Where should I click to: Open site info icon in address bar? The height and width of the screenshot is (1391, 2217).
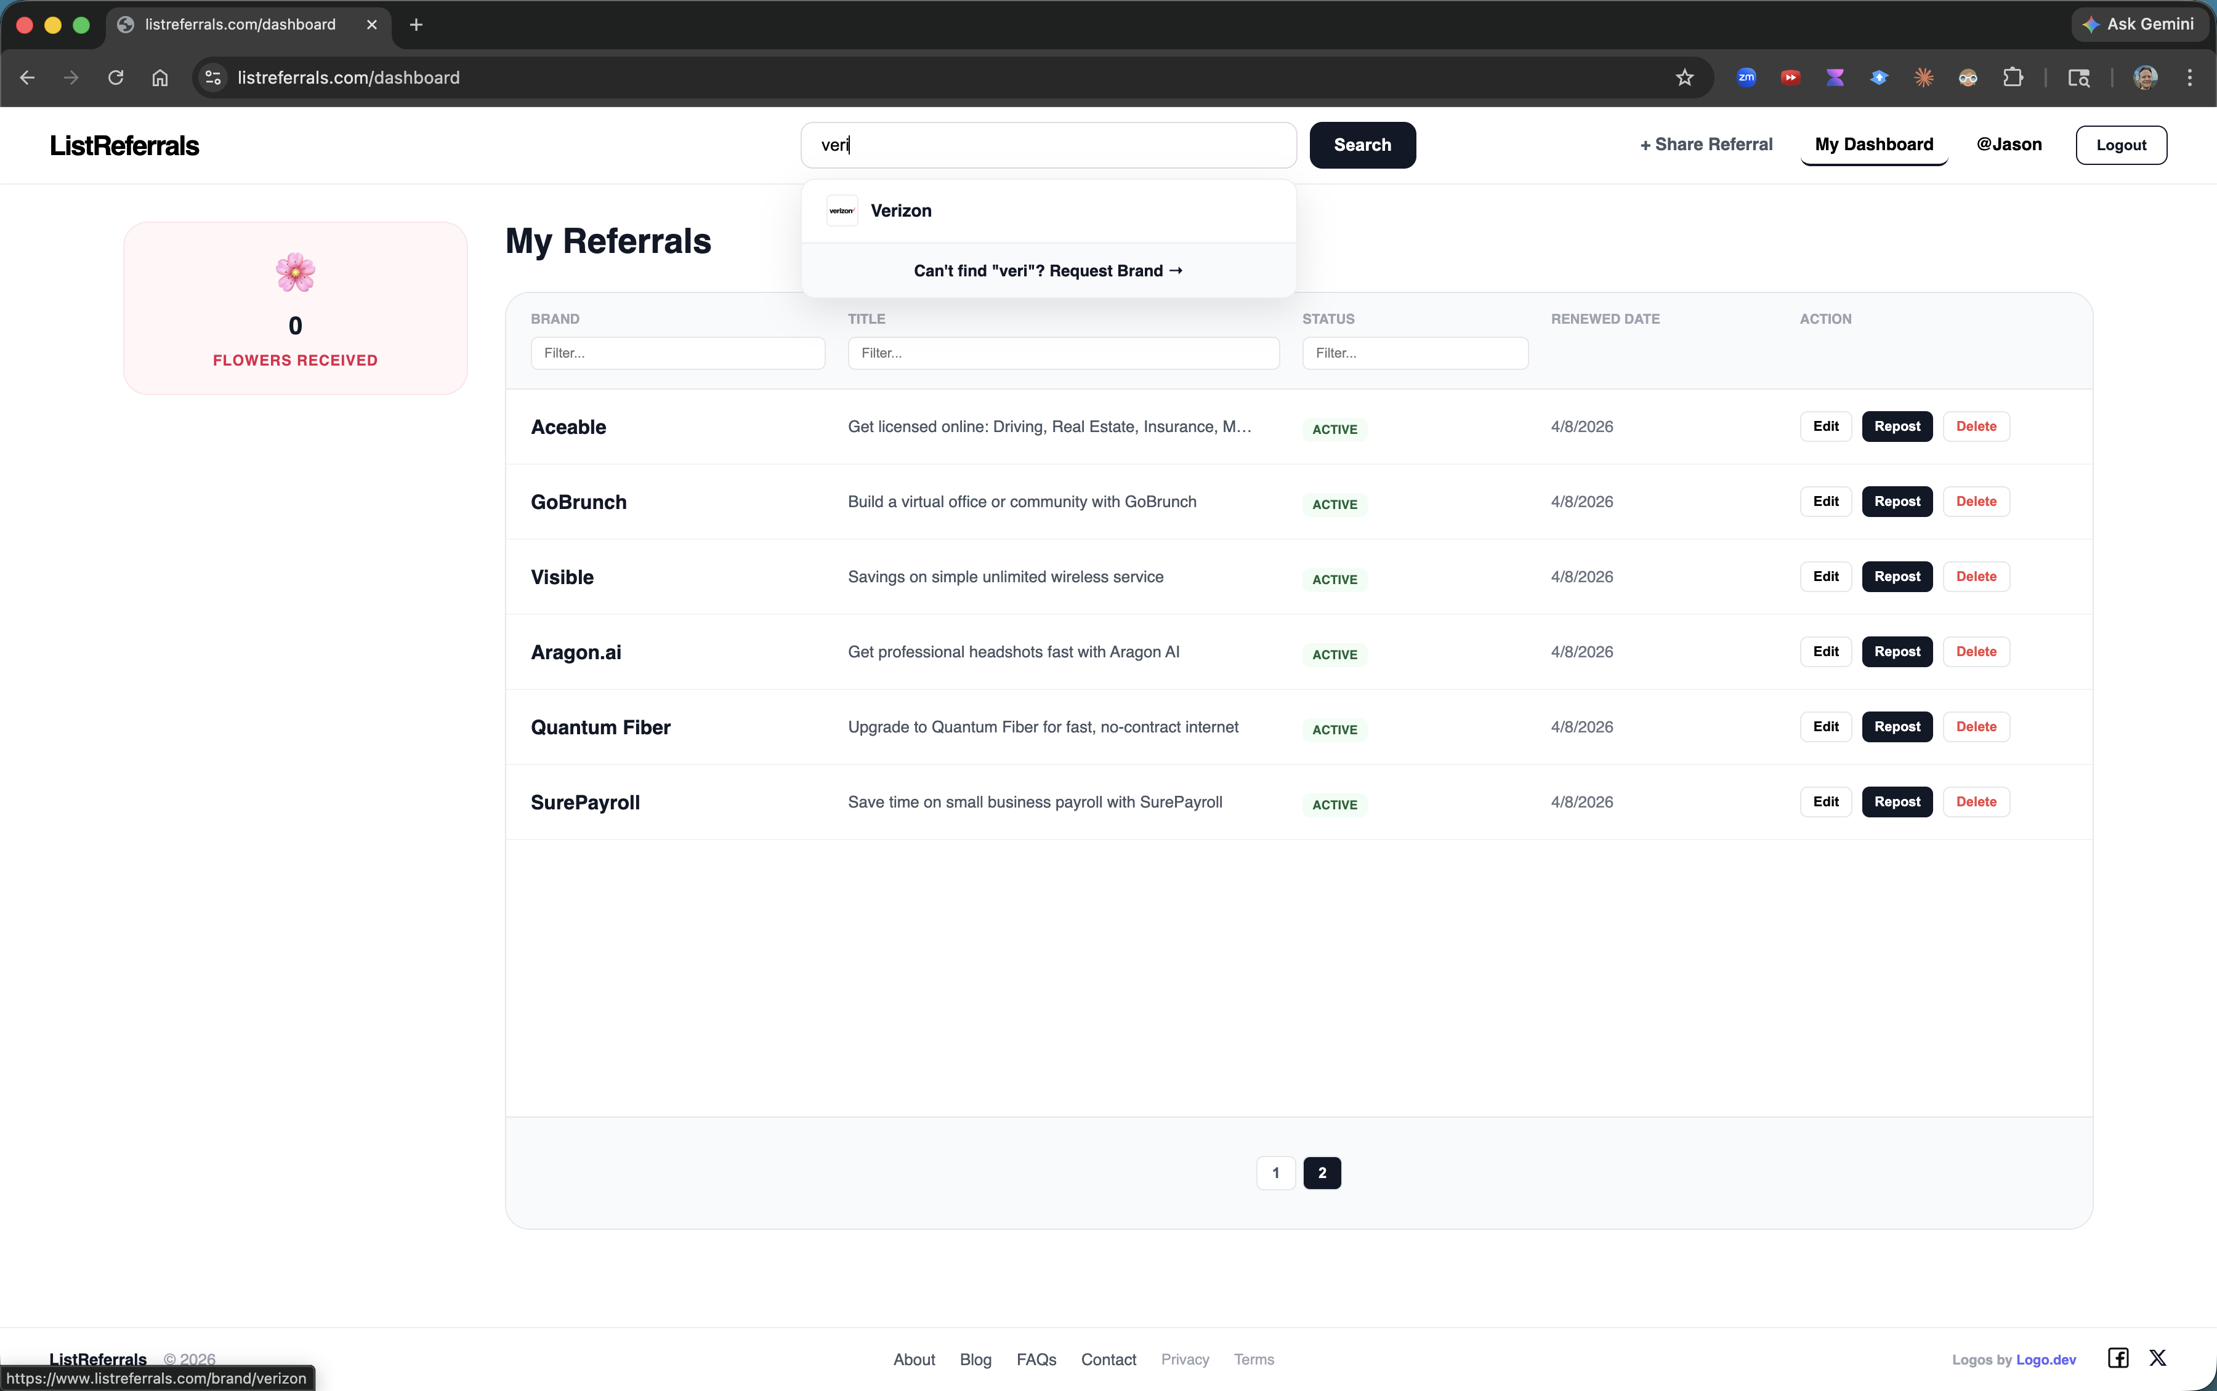214,78
